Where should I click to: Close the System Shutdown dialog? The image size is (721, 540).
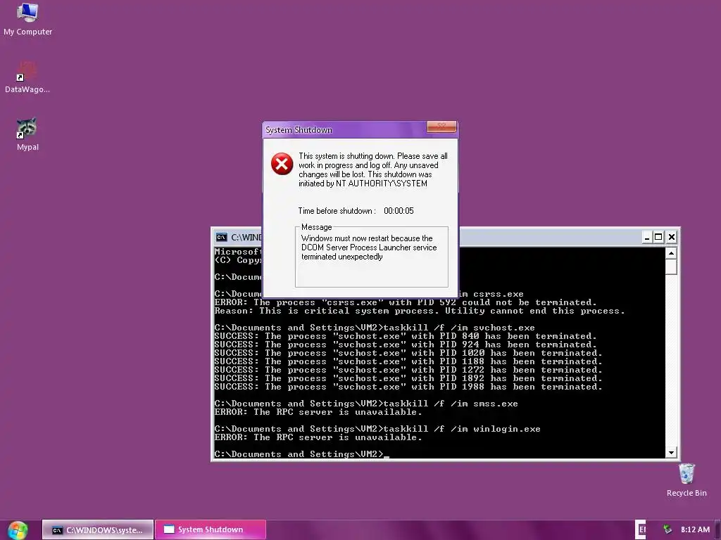point(441,127)
